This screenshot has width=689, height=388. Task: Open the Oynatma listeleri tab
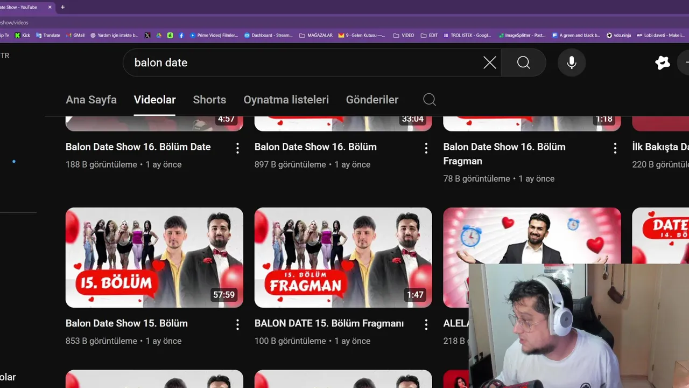coord(286,100)
